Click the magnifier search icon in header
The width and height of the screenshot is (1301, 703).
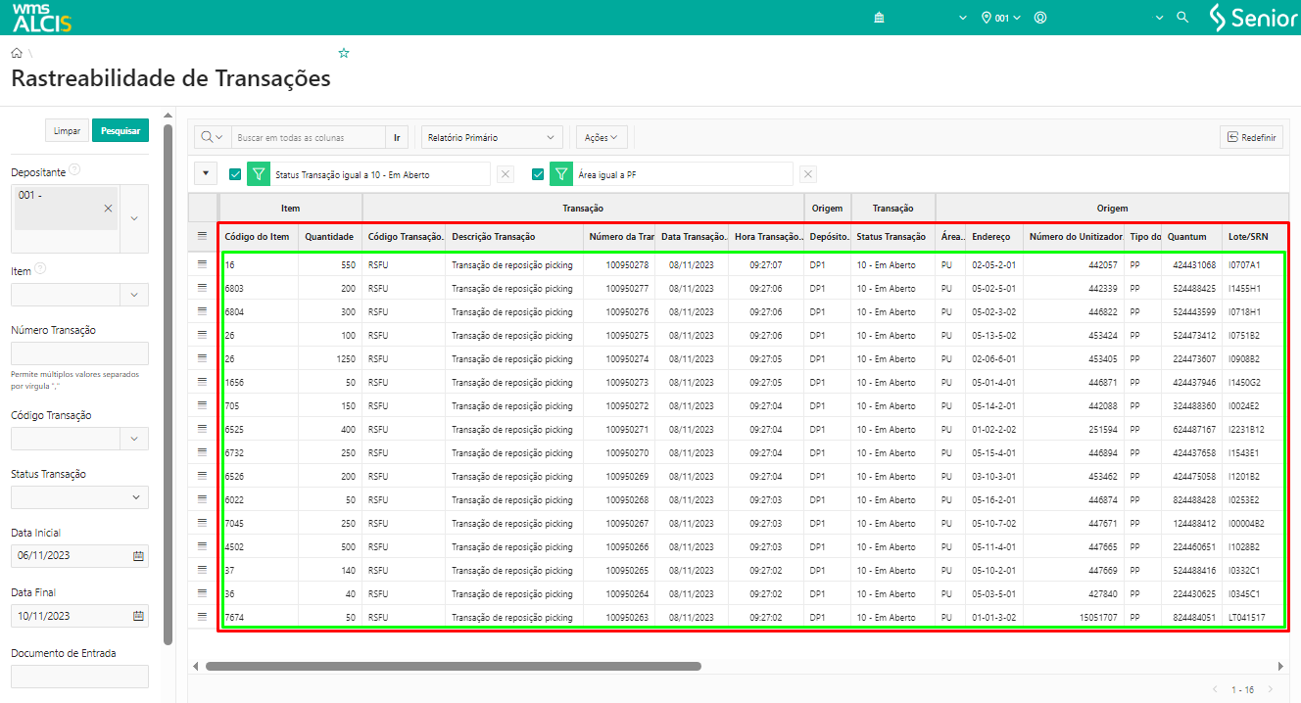pos(1182,18)
